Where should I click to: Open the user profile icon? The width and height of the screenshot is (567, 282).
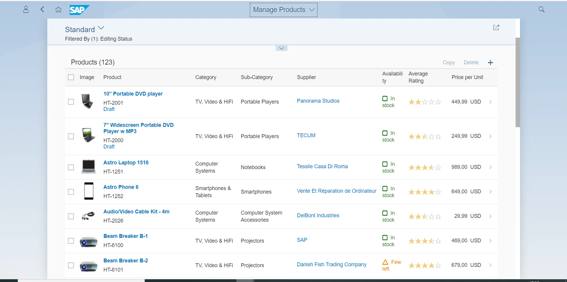click(26, 9)
